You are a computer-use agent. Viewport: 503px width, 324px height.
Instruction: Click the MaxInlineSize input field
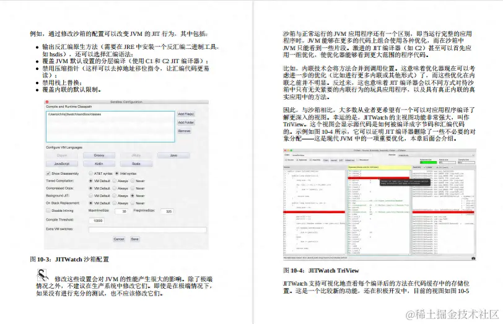coord(121,211)
